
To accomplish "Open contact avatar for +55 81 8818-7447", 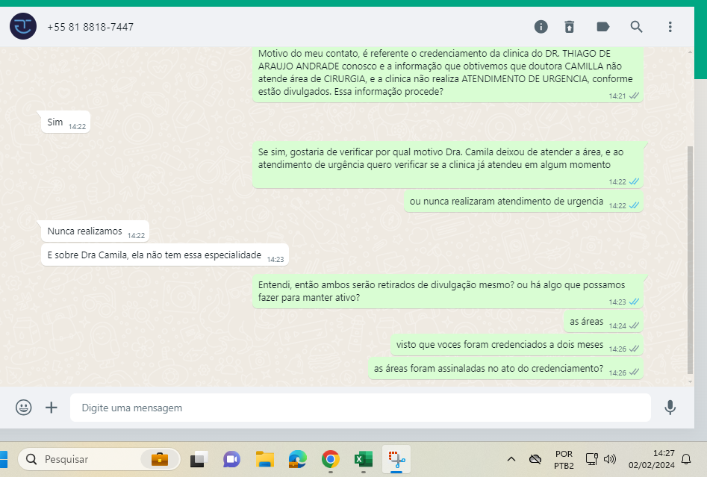I will 23,26.
